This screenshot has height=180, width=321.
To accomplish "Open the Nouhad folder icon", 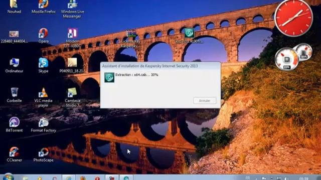I will click(14, 4).
